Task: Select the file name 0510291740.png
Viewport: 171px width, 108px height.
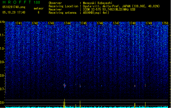Action: point(14,7)
